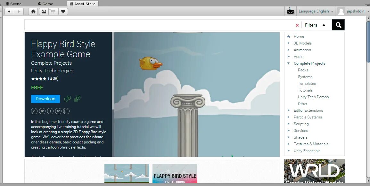Click the Unity Technologies publisher link
Image resolution: width=370 pixels, height=186 pixels.
(52, 71)
